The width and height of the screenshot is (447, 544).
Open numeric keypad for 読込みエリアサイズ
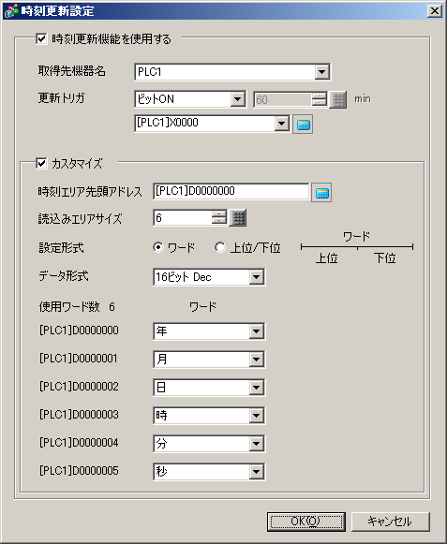click(x=238, y=218)
